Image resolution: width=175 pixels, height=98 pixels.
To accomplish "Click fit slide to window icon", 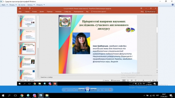I will [156, 80].
